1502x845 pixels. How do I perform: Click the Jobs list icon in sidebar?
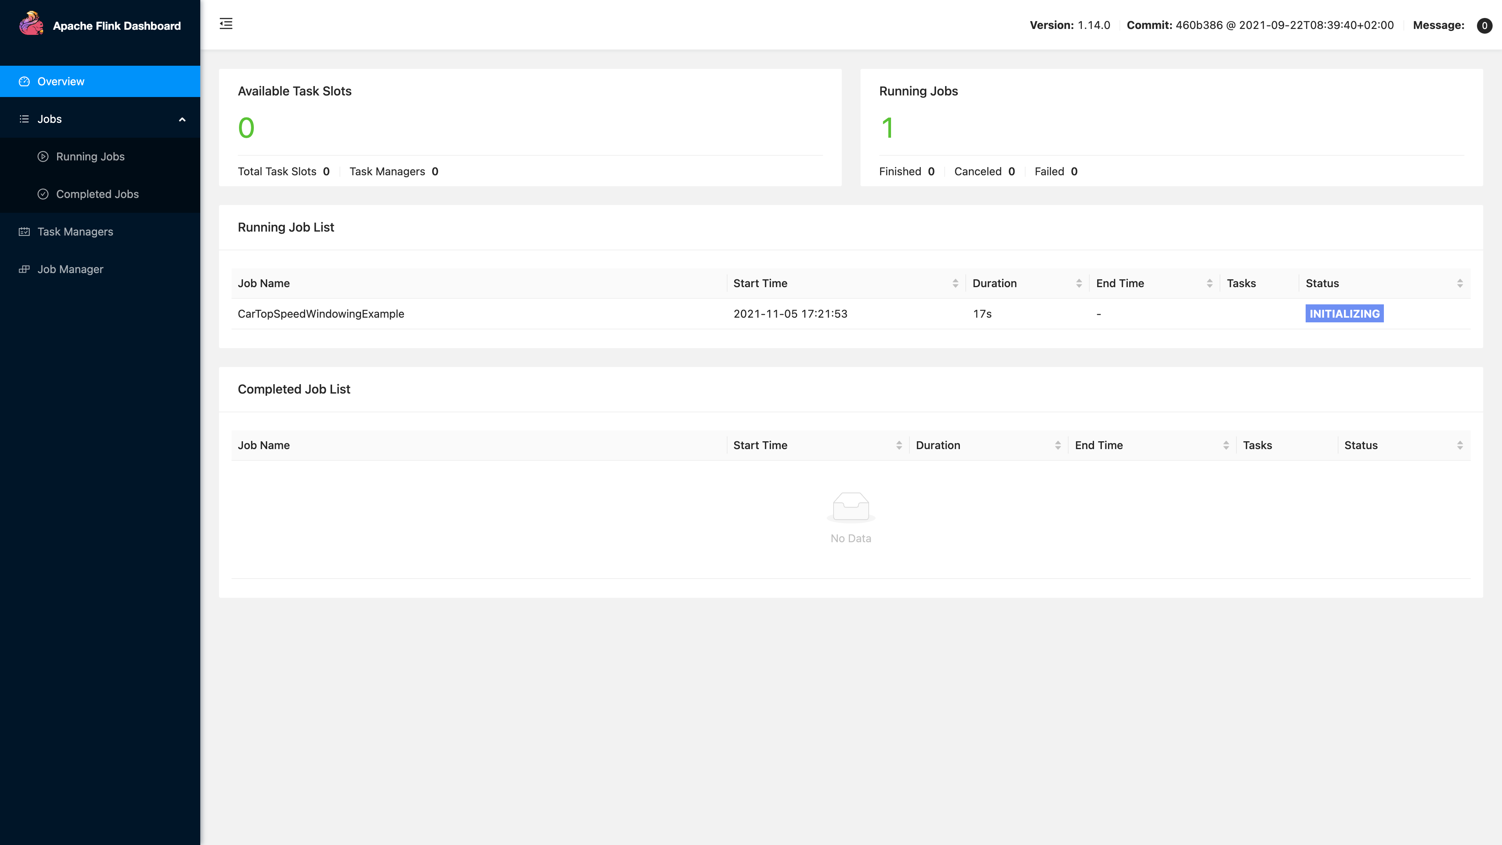[x=24, y=119]
